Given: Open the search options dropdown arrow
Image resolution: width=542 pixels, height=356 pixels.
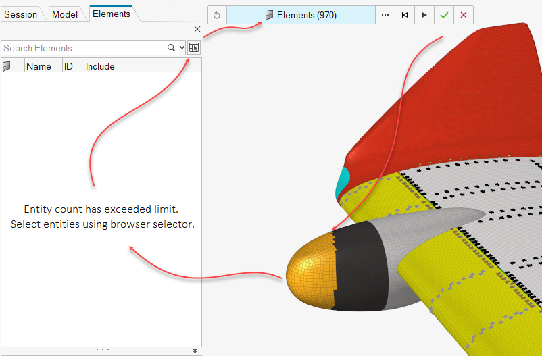Looking at the screenshot, I should (x=181, y=48).
